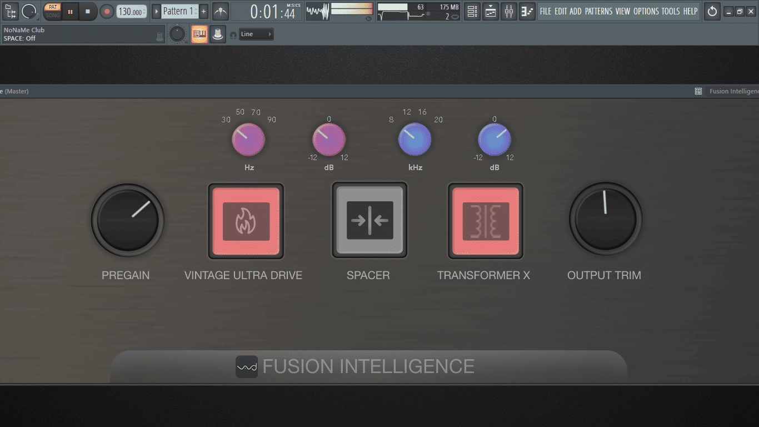Click the PREGAIN label
This screenshot has height=427, width=759.
tap(126, 275)
